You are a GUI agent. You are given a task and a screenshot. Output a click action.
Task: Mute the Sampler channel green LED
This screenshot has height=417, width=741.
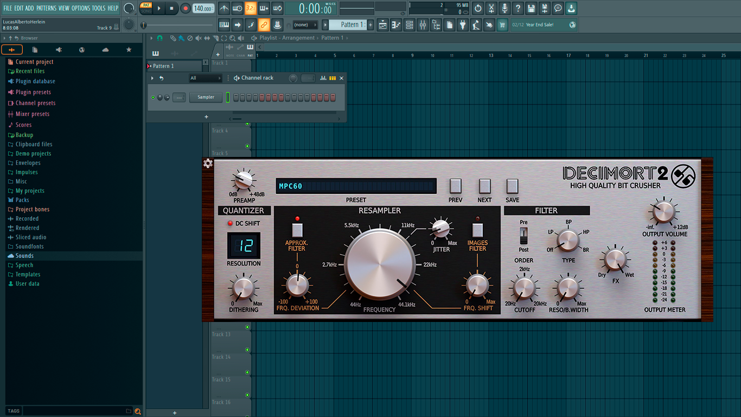pyautogui.click(x=153, y=97)
